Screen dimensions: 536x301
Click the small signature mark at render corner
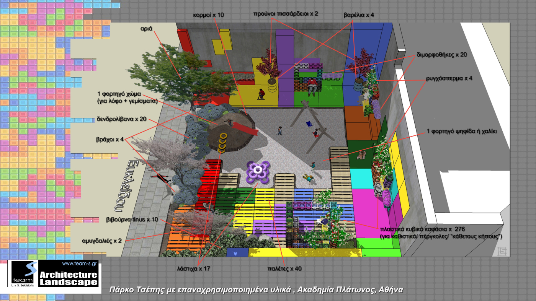coord(501,251)
